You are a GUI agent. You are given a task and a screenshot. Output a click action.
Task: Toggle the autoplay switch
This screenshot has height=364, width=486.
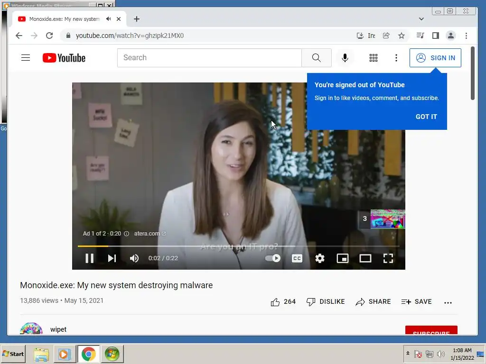[273, 258]
